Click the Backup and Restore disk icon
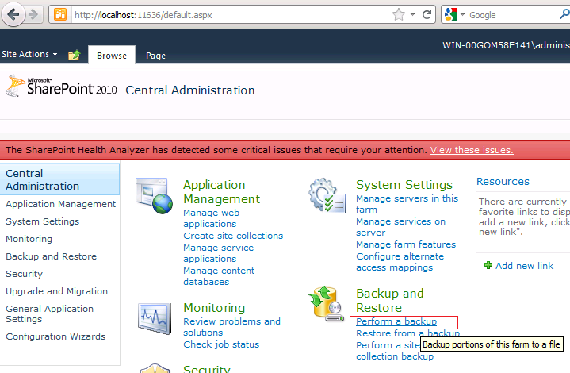Screen dimensions: 570x373 [x=326, y=304]
